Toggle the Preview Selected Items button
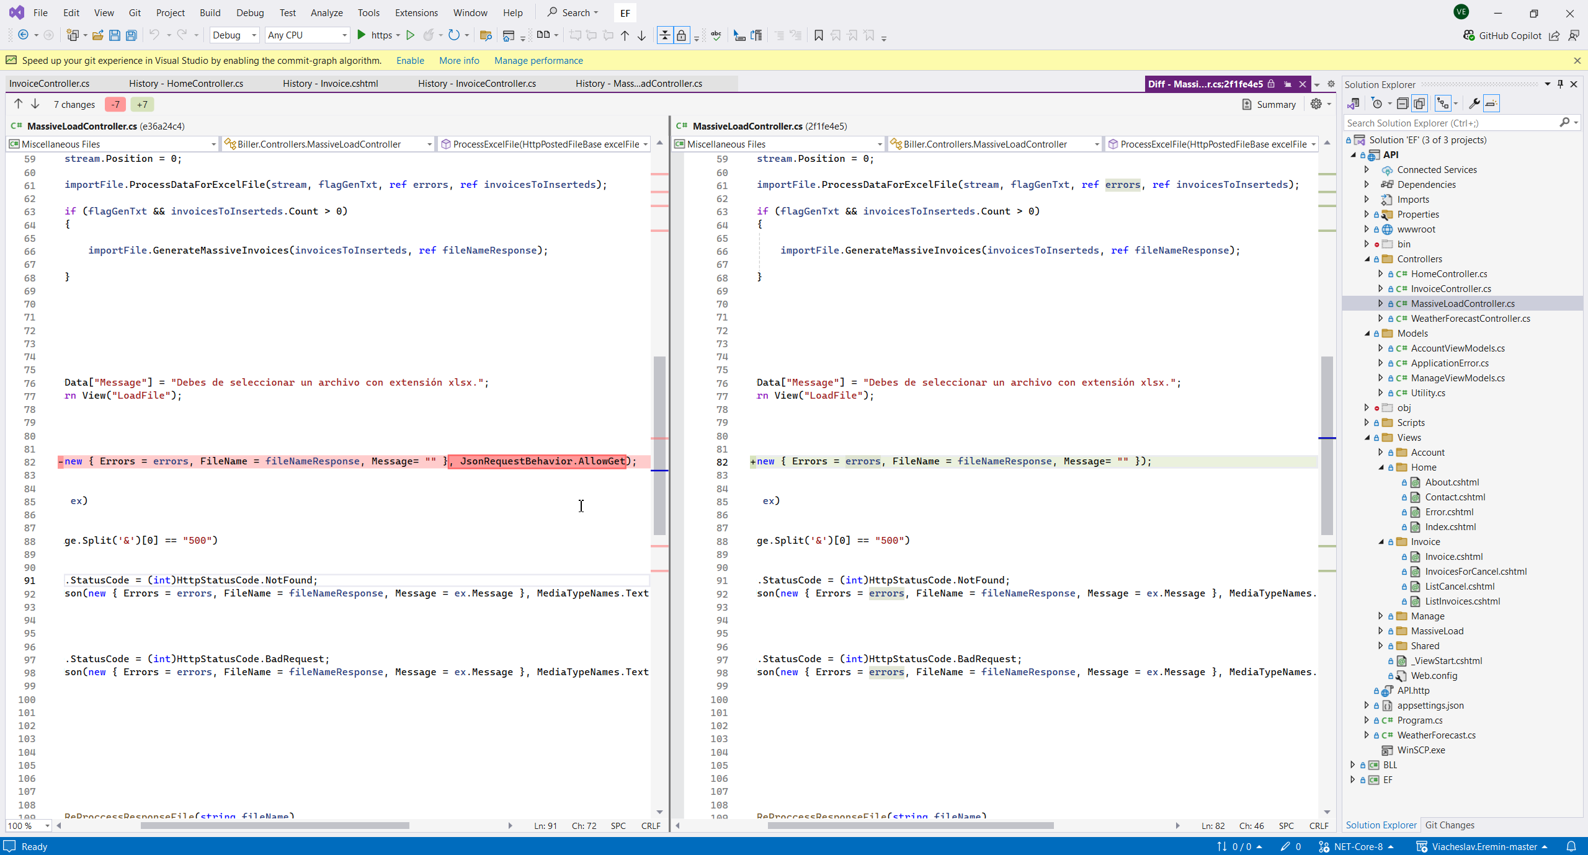 click(1492, 104)
